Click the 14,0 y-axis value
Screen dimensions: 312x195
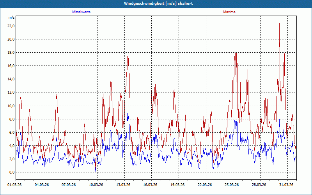click(x=11, y=79)
